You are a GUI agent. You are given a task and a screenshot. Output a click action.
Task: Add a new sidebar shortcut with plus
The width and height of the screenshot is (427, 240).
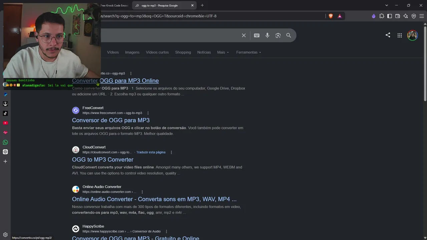[x=5, y=161]
